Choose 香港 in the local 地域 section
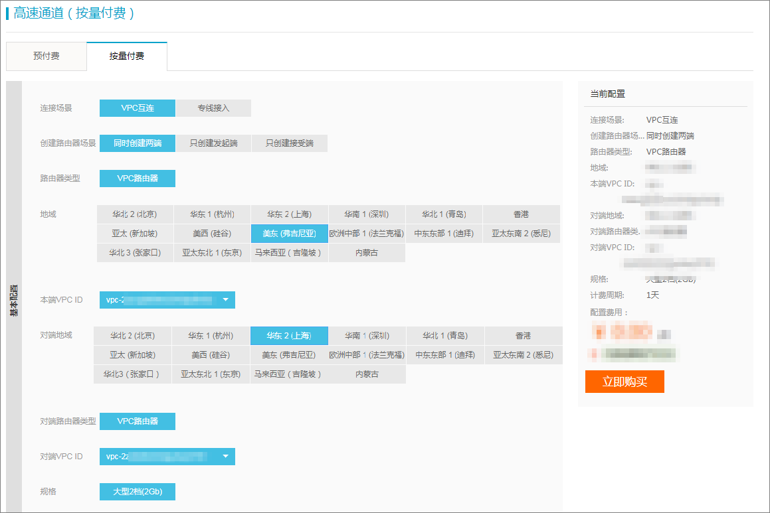770x513 pixels. [521, 214]
